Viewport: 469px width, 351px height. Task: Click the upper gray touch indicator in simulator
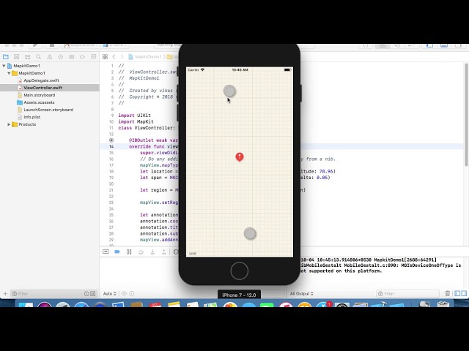click(x=229, y=91)
